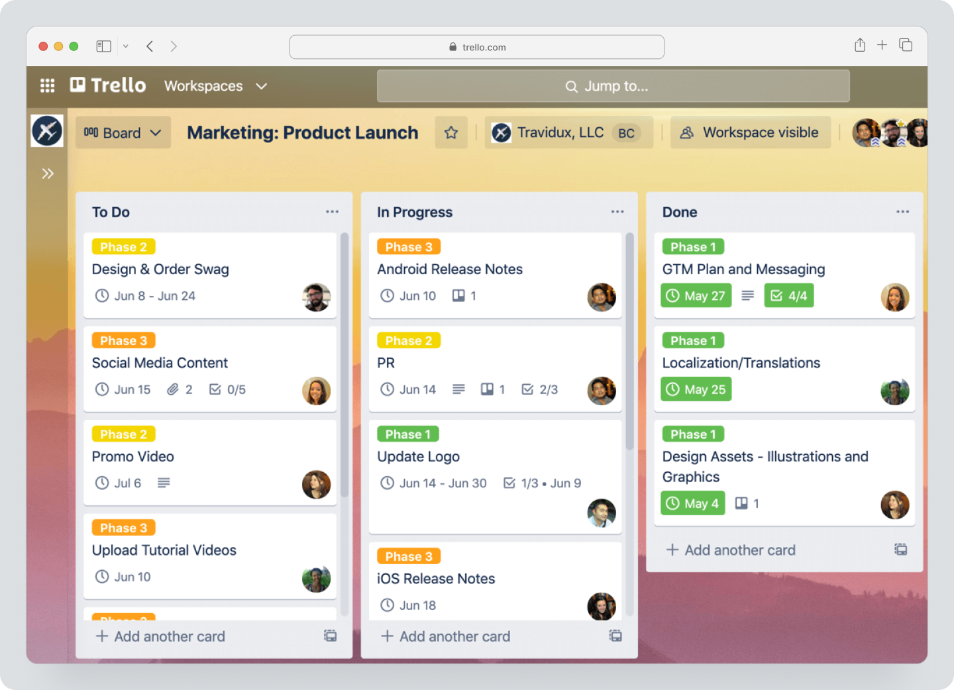The image size is (954, 690).
Task: Click the Trello logo
Action: 107,85
